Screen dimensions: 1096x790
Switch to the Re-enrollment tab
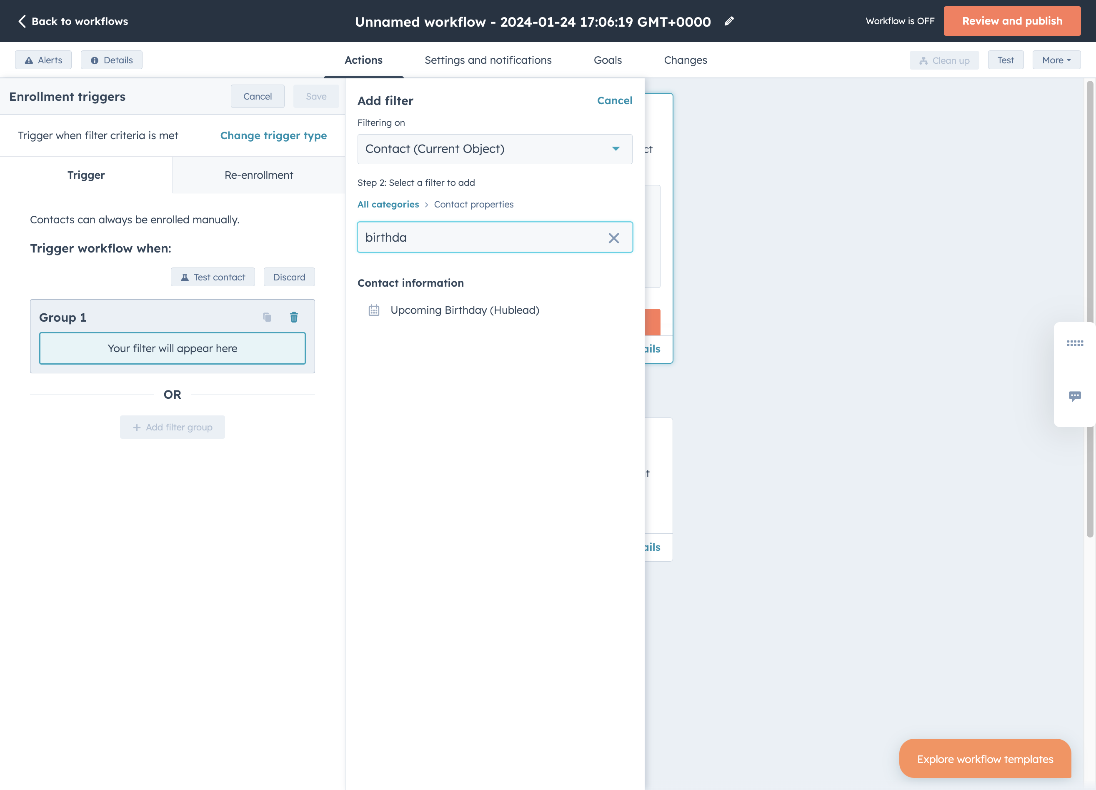258,175
